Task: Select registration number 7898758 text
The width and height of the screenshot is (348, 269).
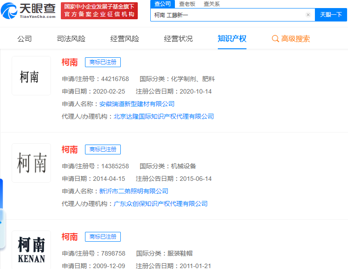Action: point(113,253)
